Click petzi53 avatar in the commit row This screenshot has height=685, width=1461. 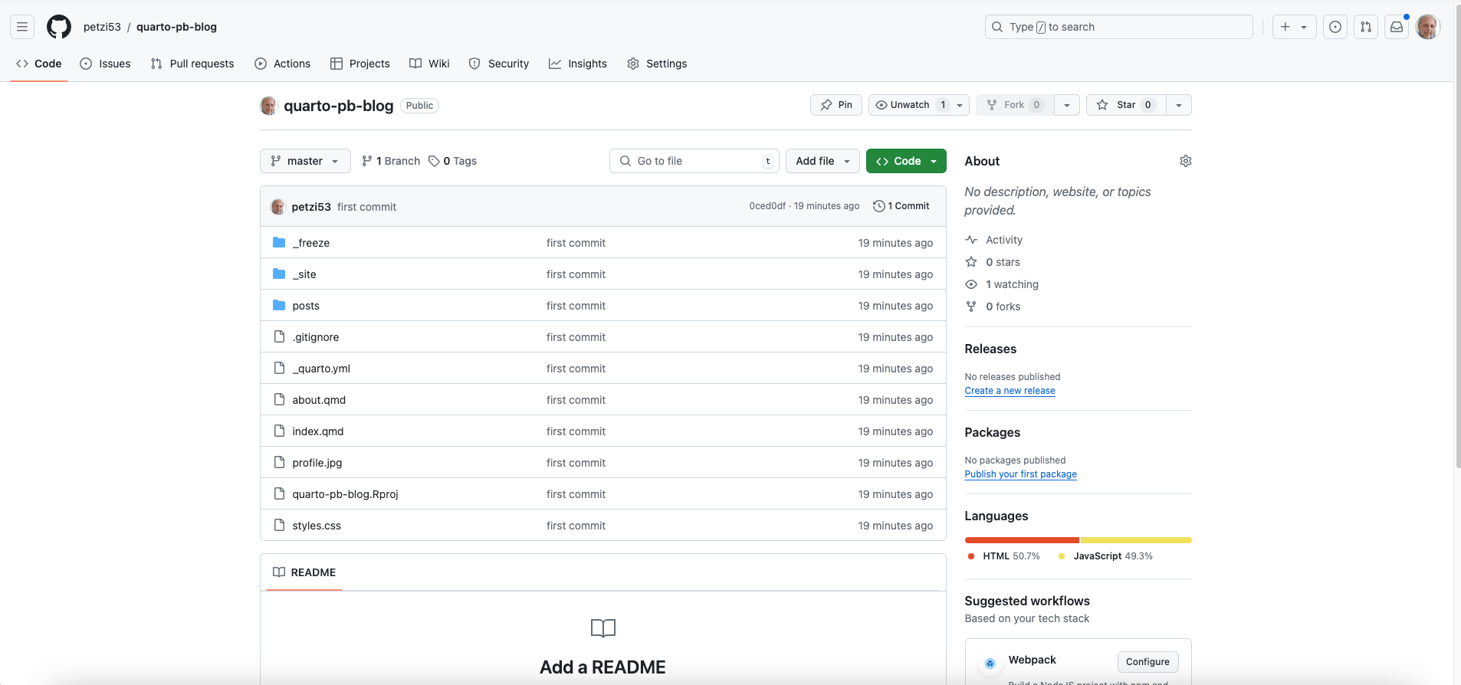277,207
